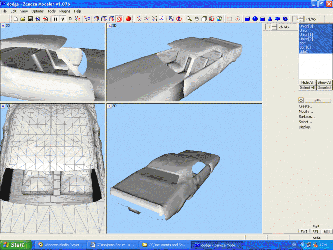This screenshot has height=250, width=333.
Task: Pick the magnifier Zoom tool
Action: [x=189, y=19]
